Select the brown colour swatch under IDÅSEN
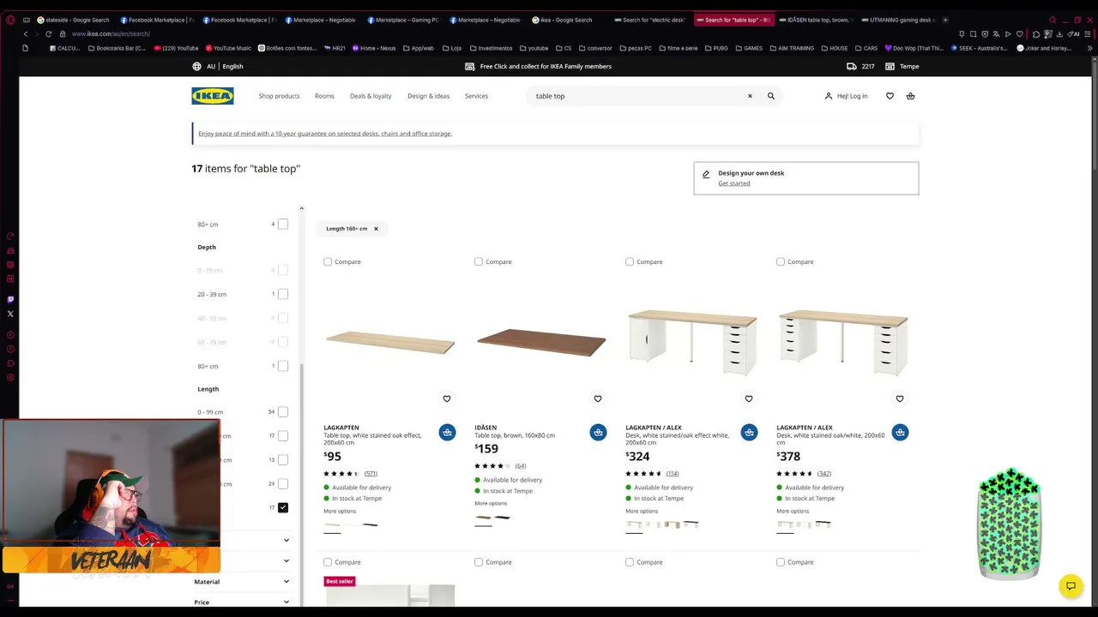Screen dimensions: 1098x617 point(483,518)
